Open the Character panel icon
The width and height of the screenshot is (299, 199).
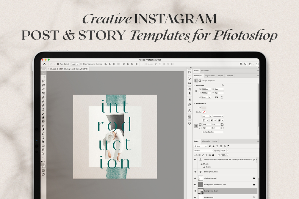189,89
